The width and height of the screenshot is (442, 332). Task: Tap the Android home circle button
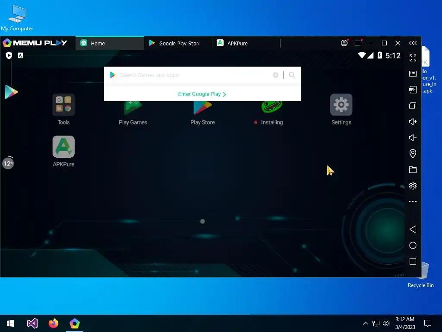(x=413, y=246)
